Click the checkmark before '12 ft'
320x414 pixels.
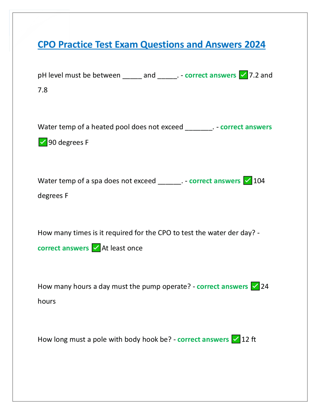pyautogui.click(x=236, y=339)
